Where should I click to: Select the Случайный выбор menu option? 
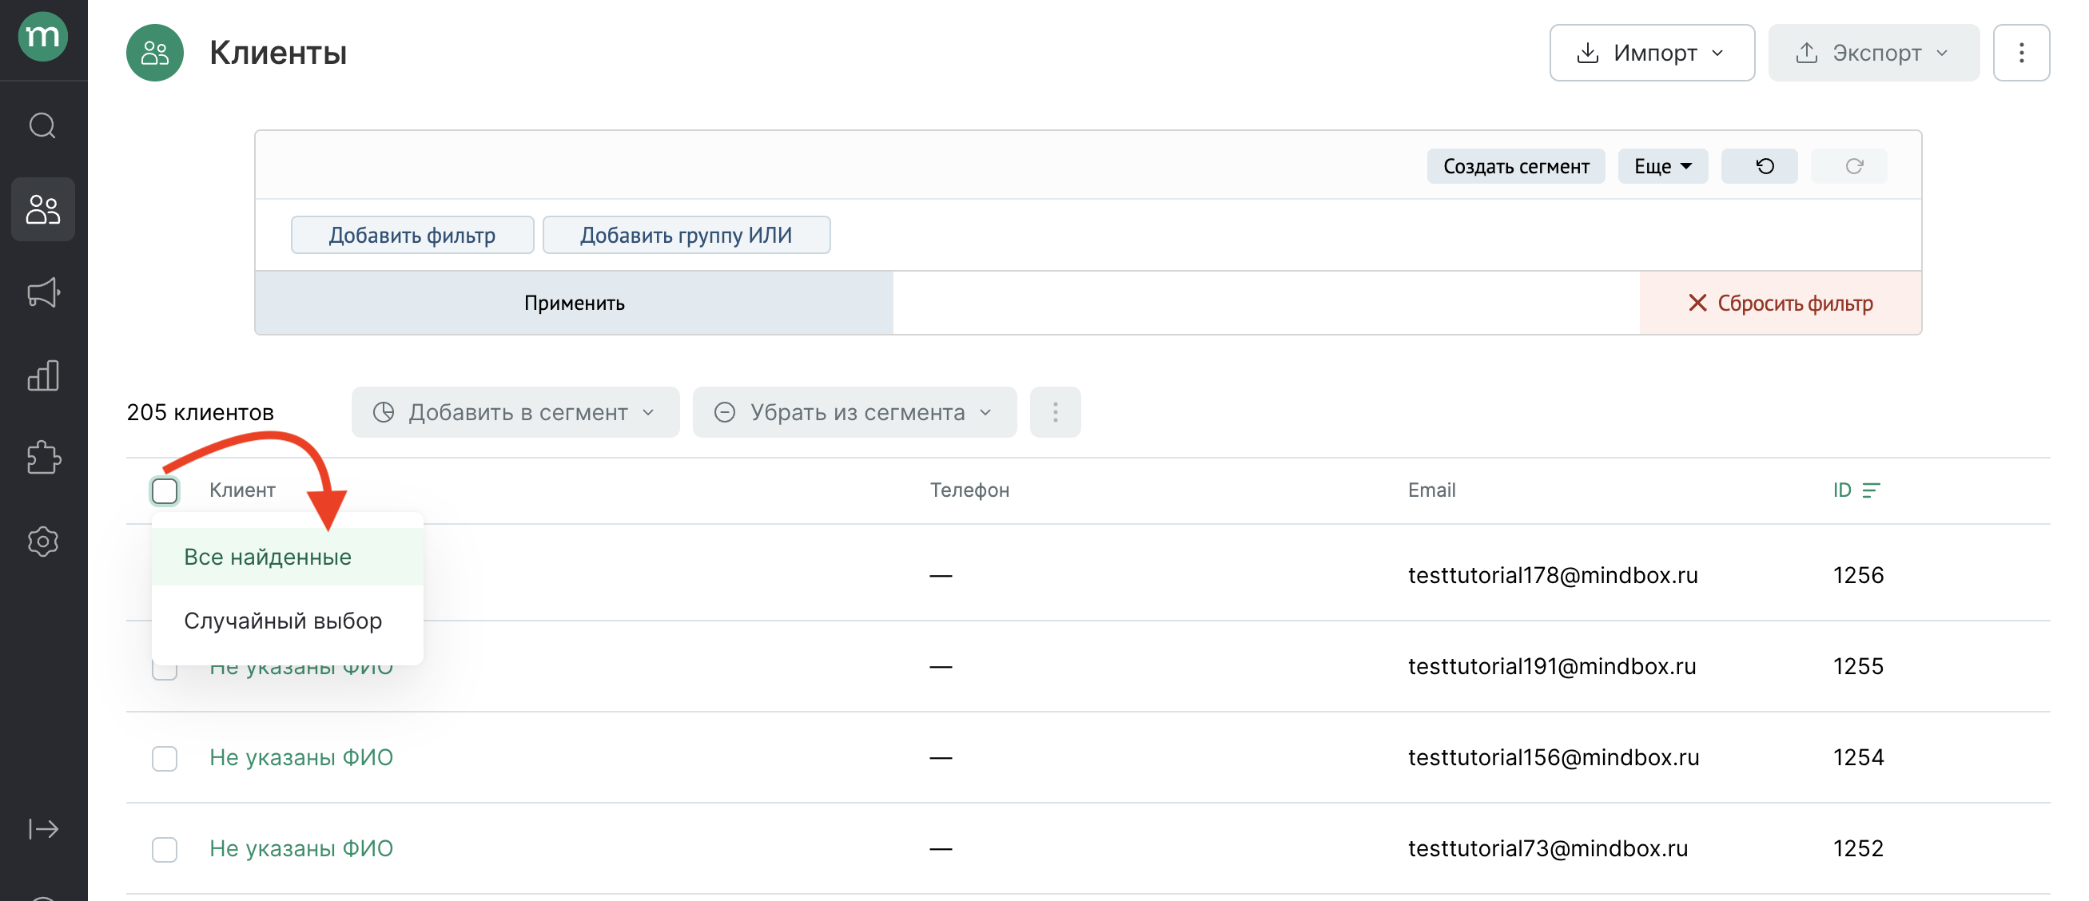tap(287, 621)
